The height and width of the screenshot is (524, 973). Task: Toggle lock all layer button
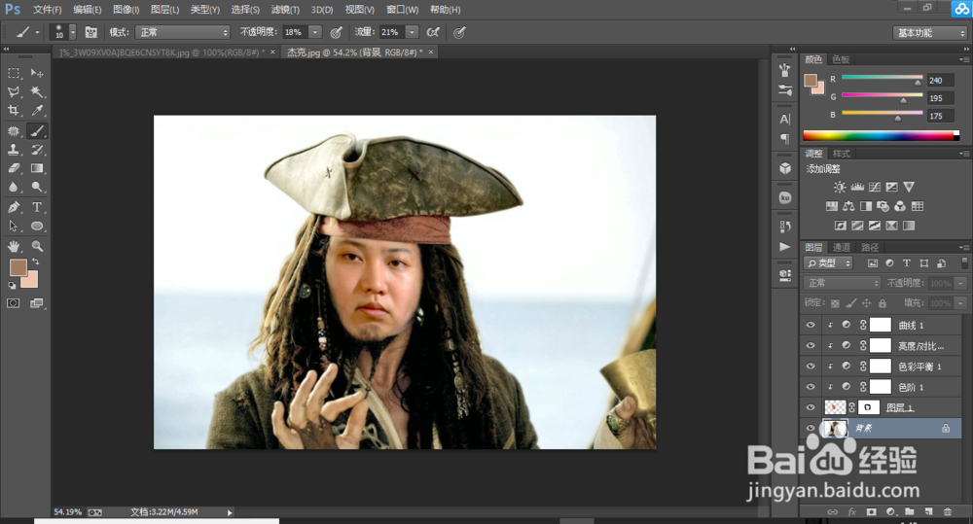tap(883, 303)
